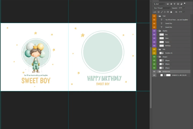Click the lock transparent pixels icon

pos(158,12)
